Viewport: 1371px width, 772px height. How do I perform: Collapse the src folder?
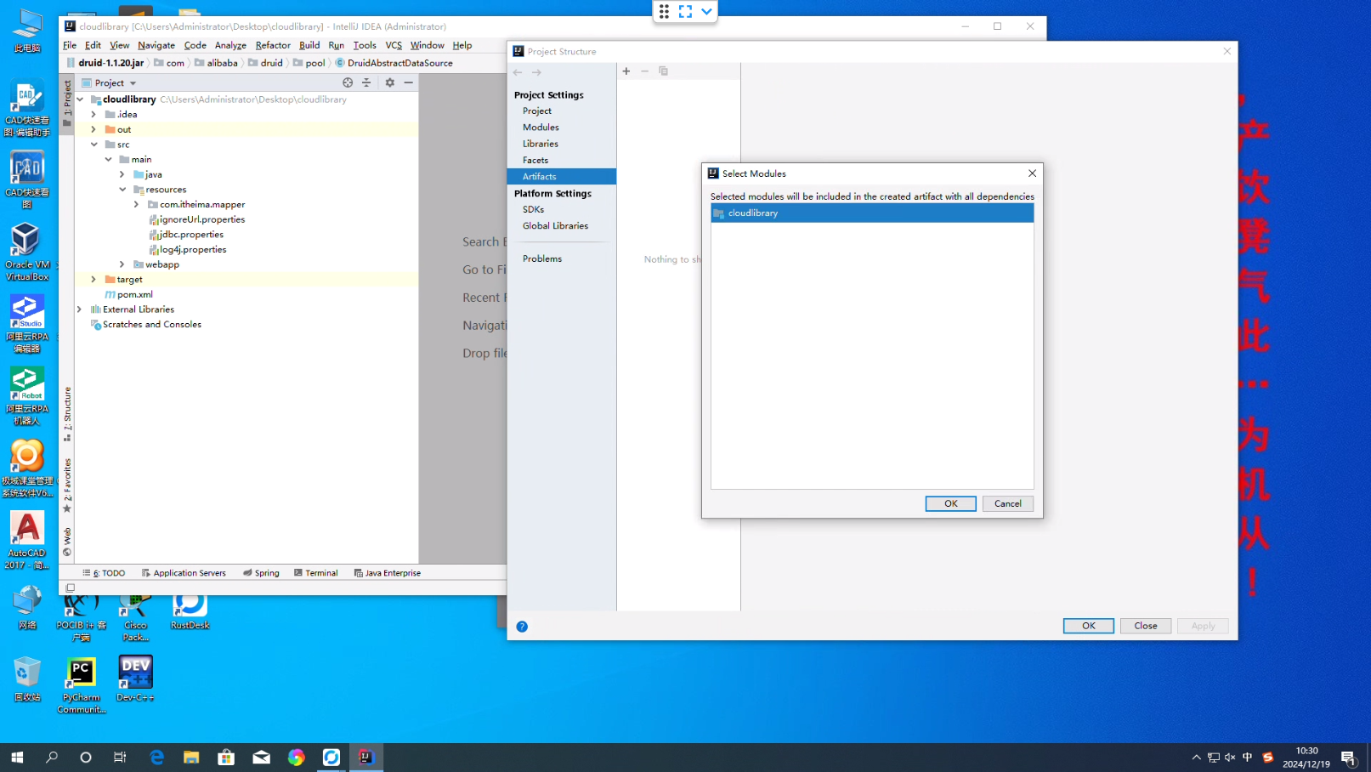94,145
